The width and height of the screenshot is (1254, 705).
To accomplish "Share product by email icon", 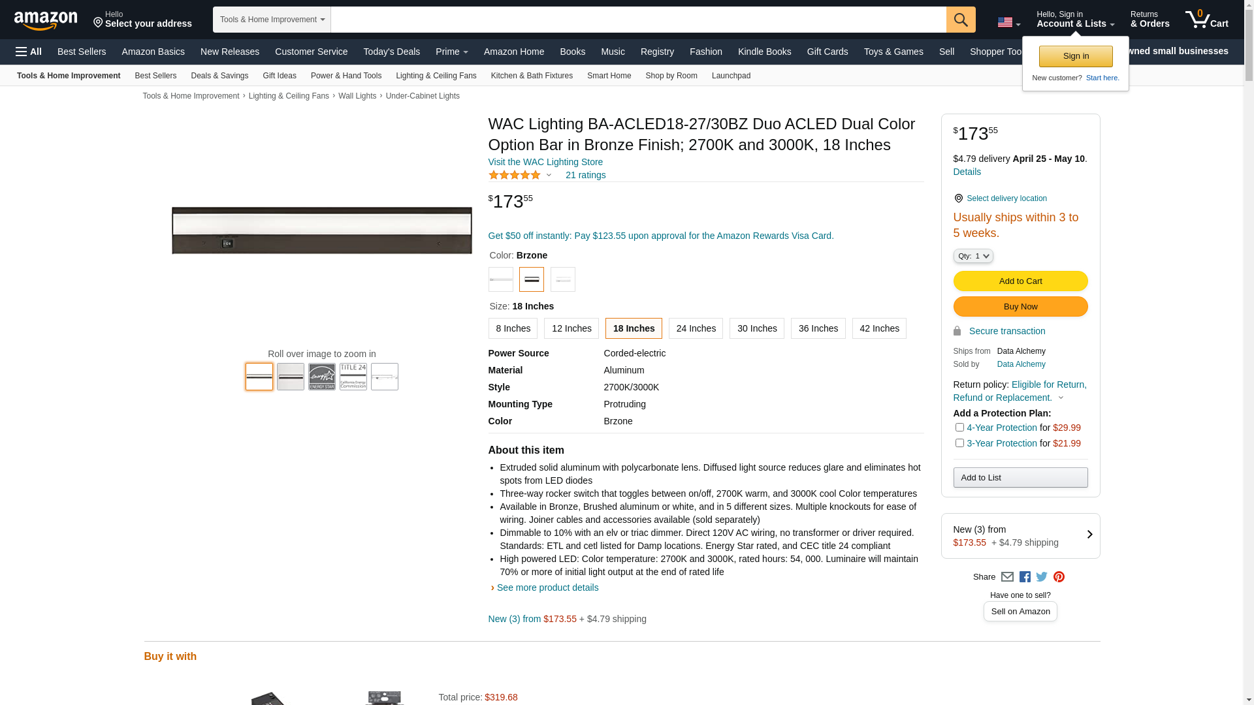I will (1007, 577).
